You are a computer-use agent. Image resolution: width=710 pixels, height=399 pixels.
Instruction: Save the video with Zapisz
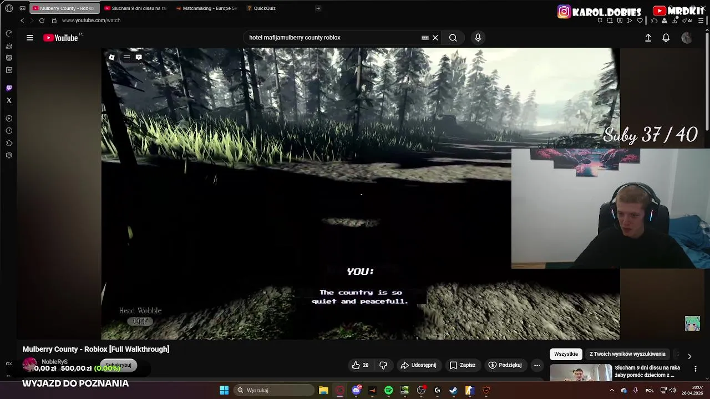point(463,365)
